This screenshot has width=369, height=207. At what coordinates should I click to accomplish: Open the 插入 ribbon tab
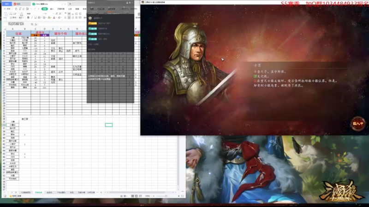point(52,9)
